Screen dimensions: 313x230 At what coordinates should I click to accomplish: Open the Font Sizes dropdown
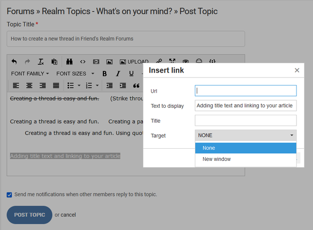[x=74, y=73]
